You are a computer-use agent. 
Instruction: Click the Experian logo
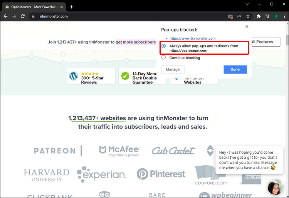tap(102, 174)
